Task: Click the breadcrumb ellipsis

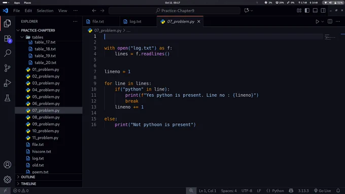Action: [128, 31]
